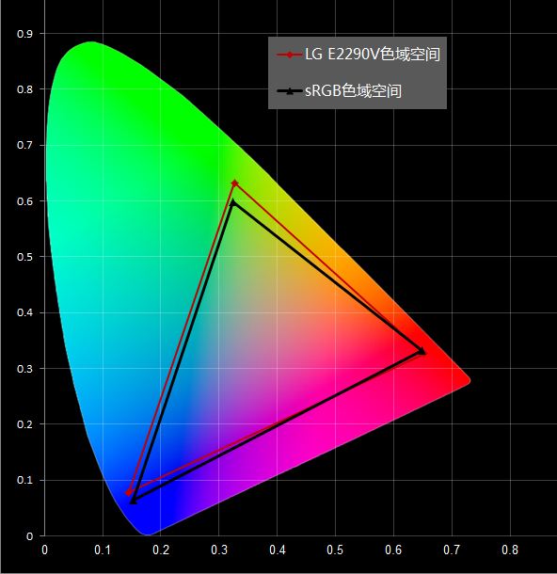The width and height of the screenshot is (557, 574).
Task: Select the LG E2290V色域空间 legend label
Action: 373,55
